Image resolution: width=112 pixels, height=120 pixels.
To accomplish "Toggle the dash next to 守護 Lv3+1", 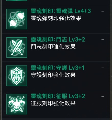I will [103, 68].
